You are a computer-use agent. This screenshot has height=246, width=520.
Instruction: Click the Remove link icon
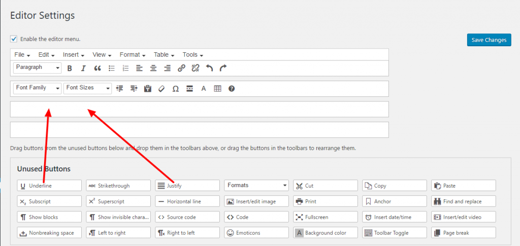196,68
